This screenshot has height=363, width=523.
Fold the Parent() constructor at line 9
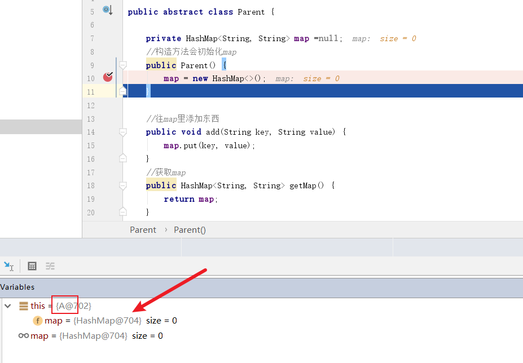click(x=122, y=65)
